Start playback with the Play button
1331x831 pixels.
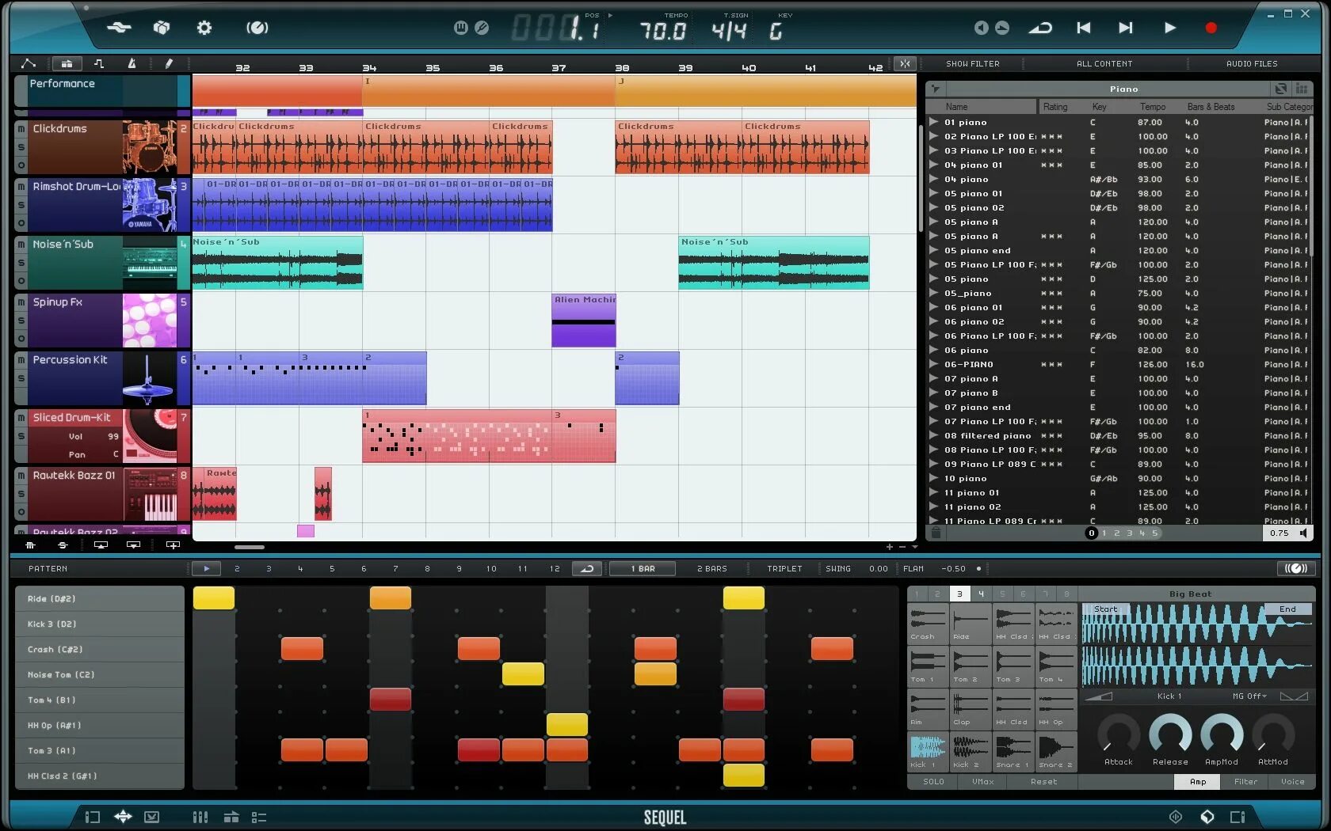click(x=1169, y=28)
